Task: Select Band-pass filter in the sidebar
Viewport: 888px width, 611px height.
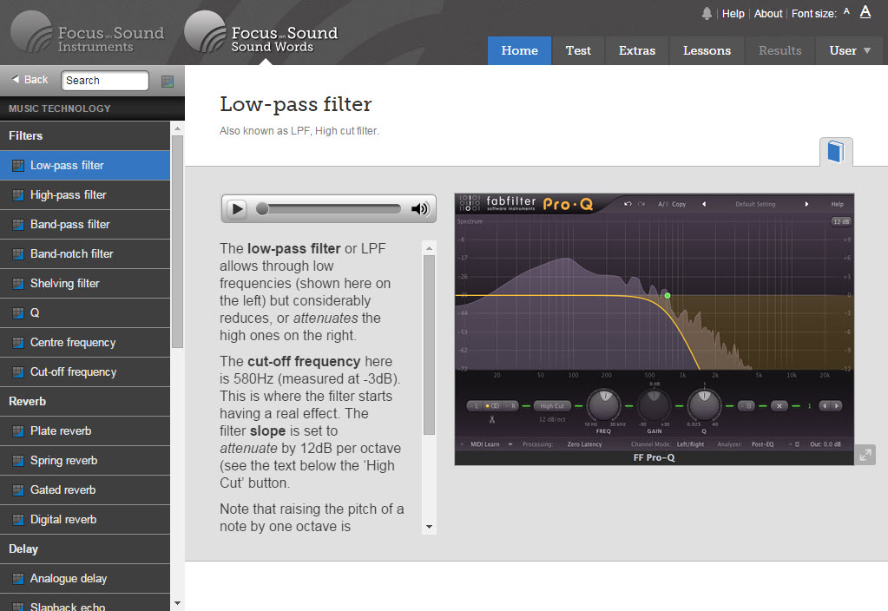Action: click(85, 224)
